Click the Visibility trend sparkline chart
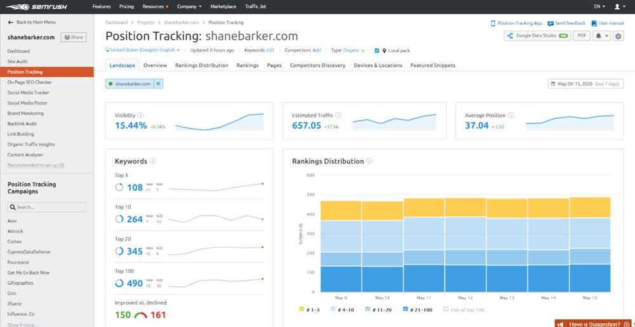Screen dimensions: 635x327 tap(220, 122)
